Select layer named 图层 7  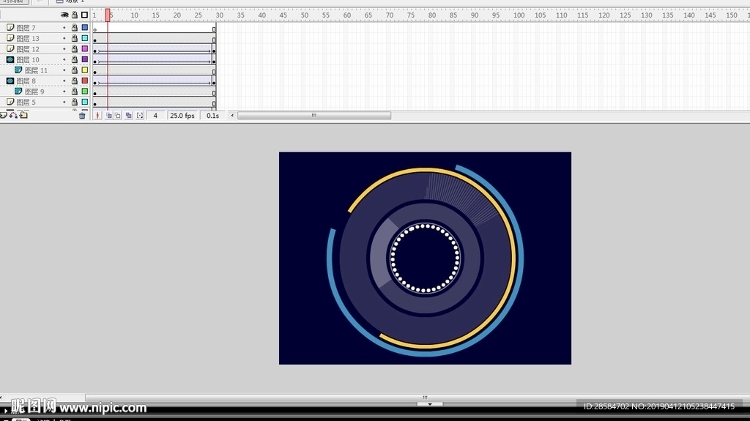point(26,28)
